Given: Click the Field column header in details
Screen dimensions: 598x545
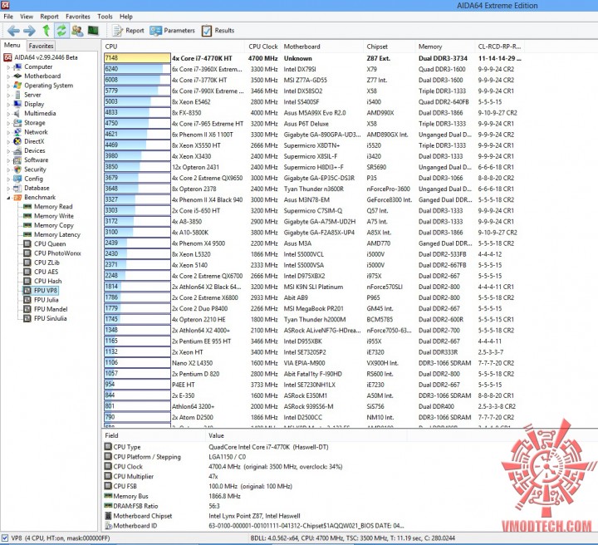Looking at the screenshot, I should click(154, 435).
